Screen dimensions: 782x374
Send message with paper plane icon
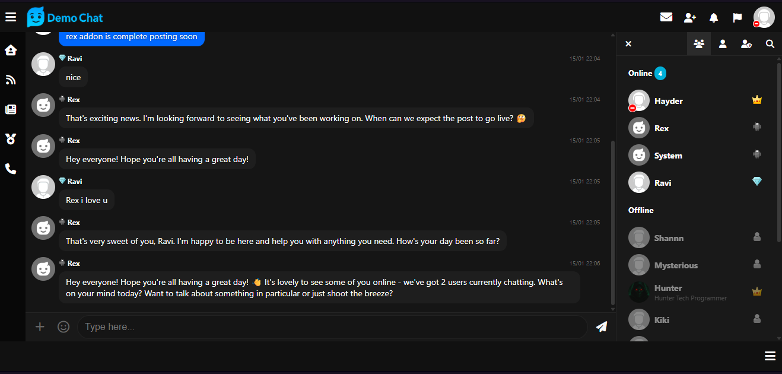pyautogui.click(x=602, y=327)
